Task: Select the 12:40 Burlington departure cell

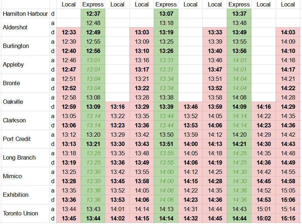Action: tap(68, 51)
